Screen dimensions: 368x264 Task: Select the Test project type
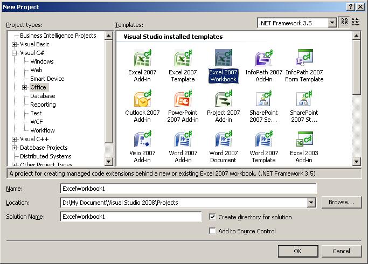pos(36,113)
